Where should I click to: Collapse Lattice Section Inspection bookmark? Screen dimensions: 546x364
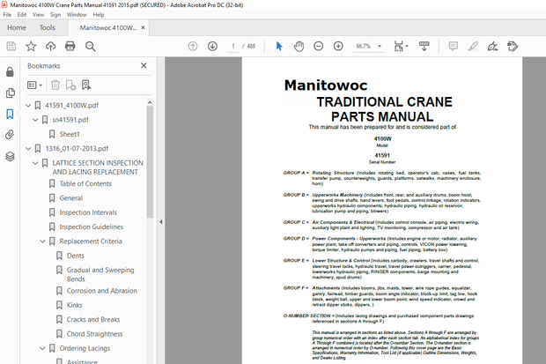tap(35, 163)
